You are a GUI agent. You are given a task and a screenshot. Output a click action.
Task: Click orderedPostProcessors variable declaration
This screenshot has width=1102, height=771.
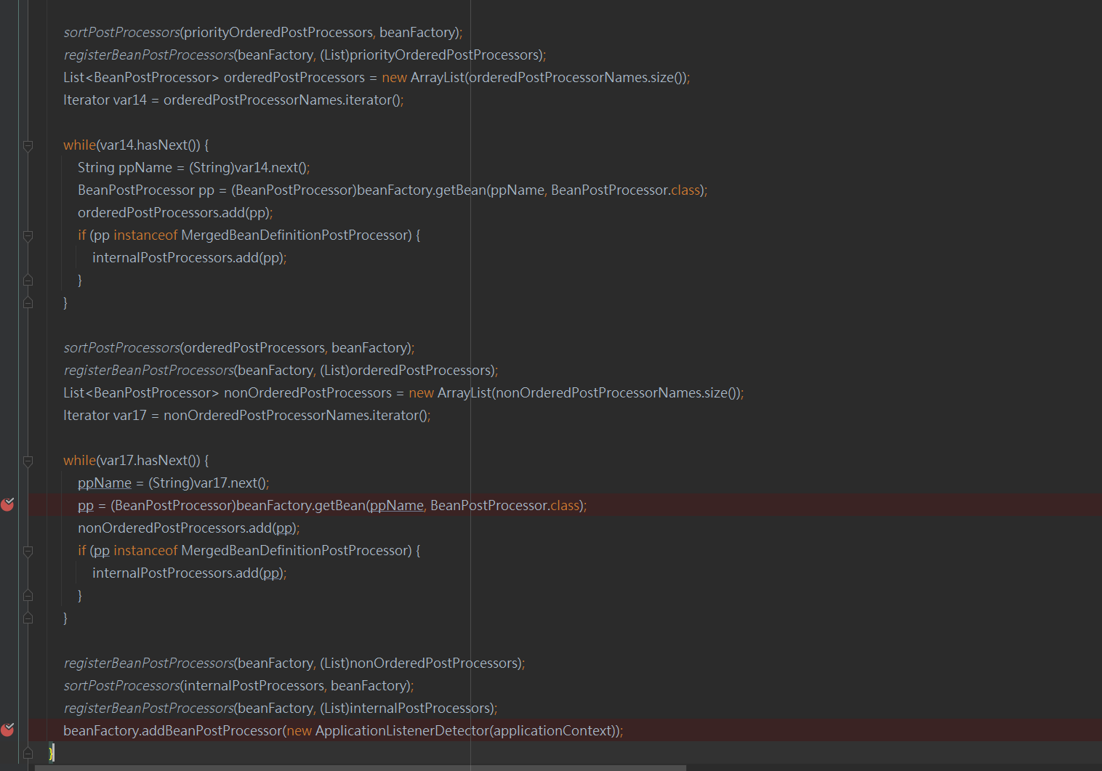pyautogui.click(x=377, y=77)
